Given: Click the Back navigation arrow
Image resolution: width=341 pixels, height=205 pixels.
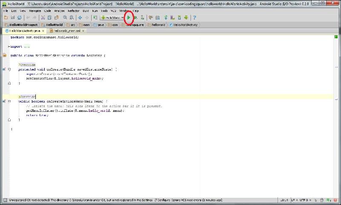Looking at the screenshot, I should (80, 17).
